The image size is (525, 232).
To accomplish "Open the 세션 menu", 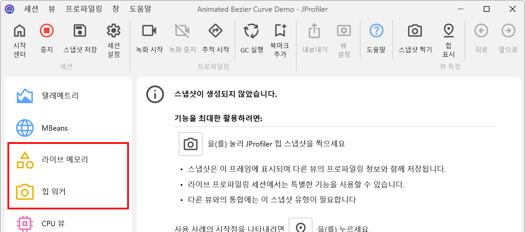I will coord(31,9).
